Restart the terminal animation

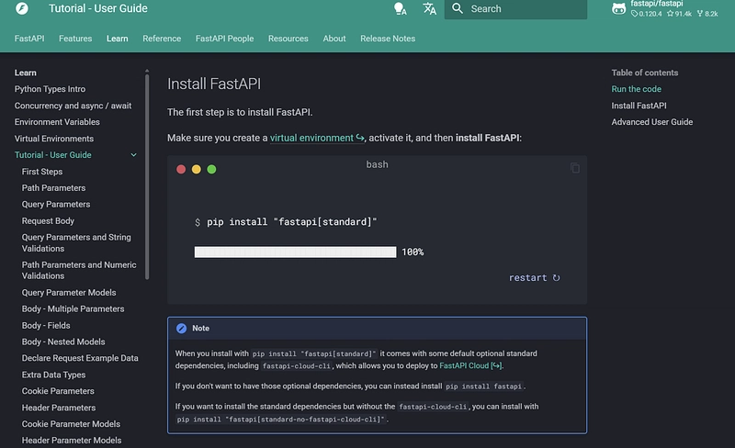coord(535,277)
